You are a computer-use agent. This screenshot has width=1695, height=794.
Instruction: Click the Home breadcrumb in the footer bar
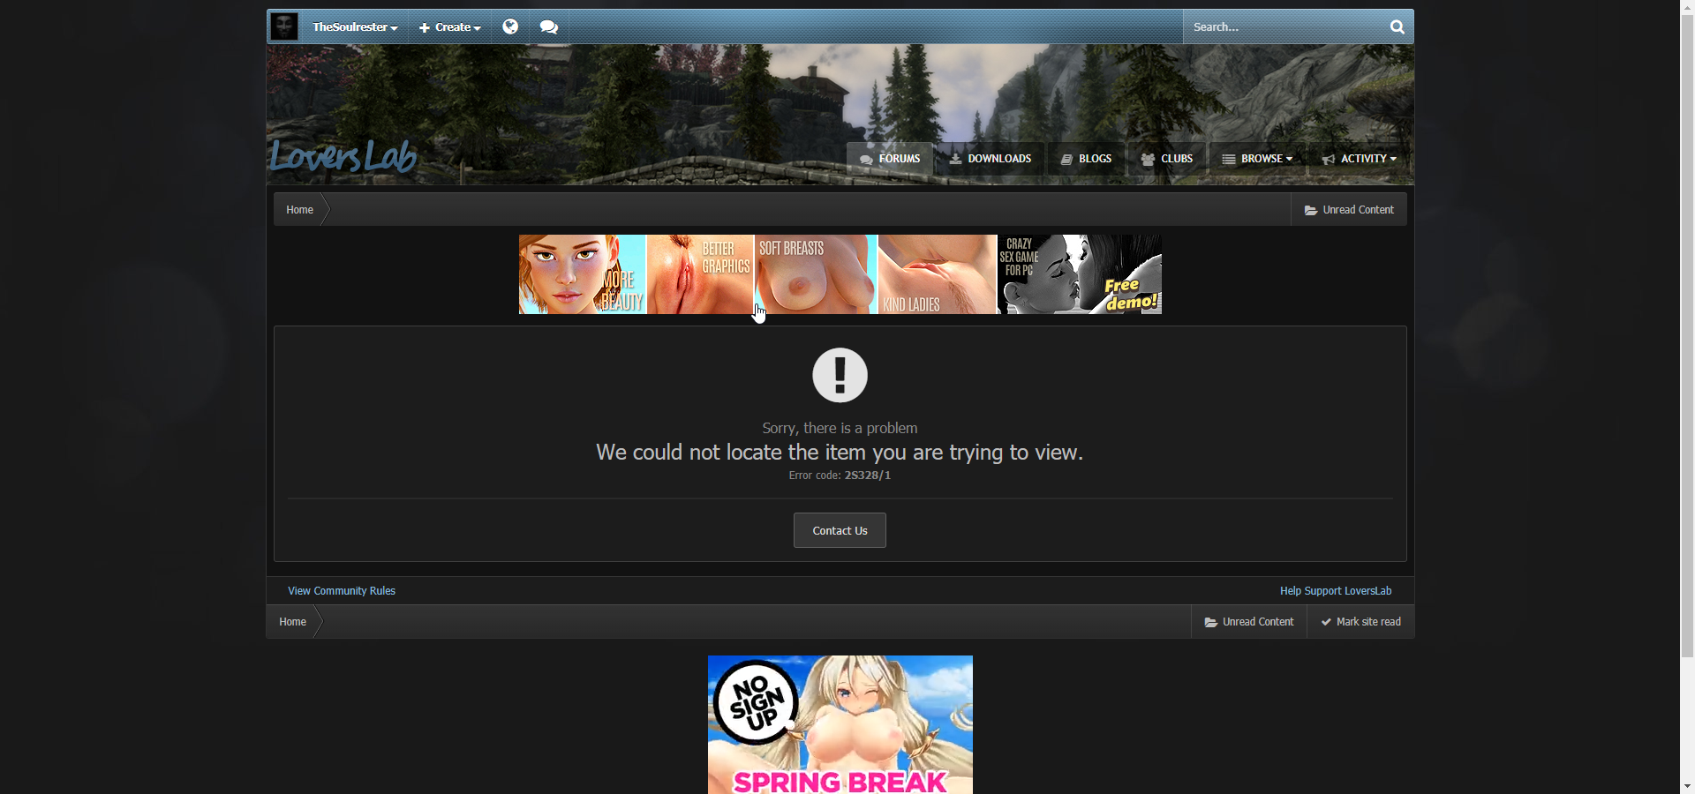[293, 622]
